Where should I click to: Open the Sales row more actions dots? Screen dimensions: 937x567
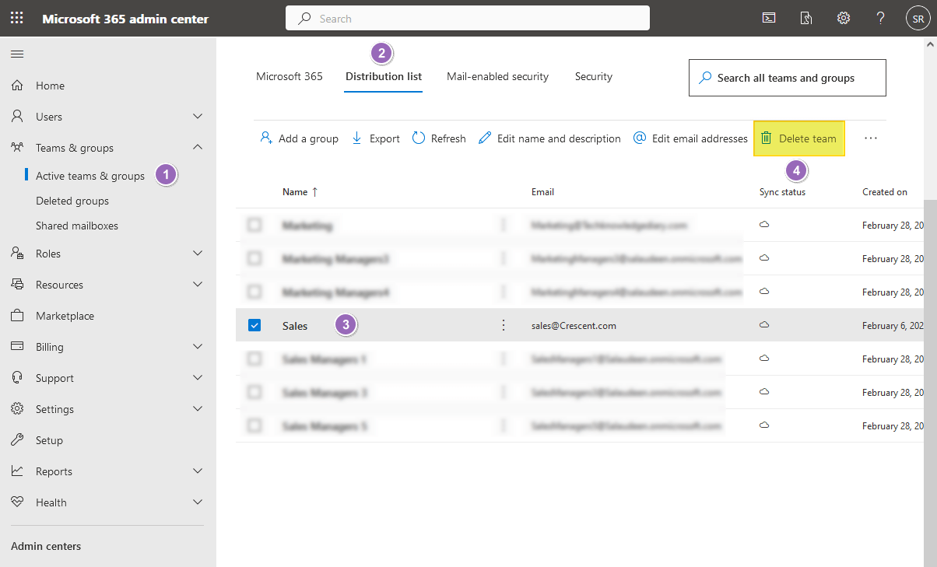504,325
